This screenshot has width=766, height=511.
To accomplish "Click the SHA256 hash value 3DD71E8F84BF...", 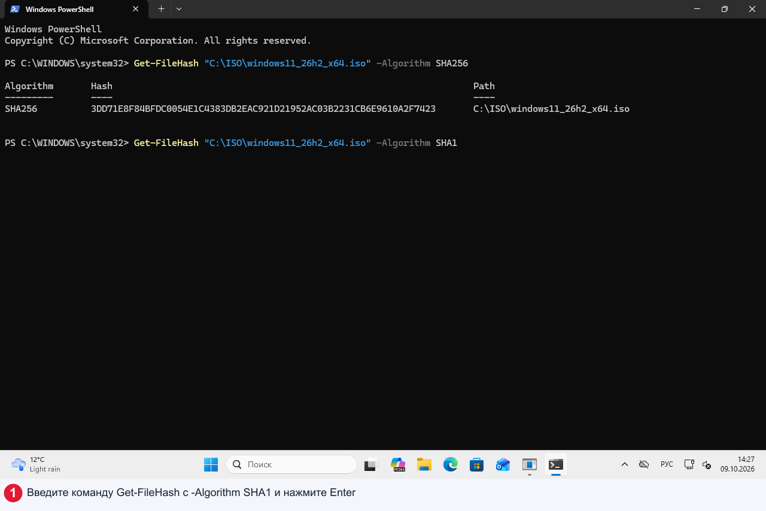I will pyautogui.click(x=263, y=109).
